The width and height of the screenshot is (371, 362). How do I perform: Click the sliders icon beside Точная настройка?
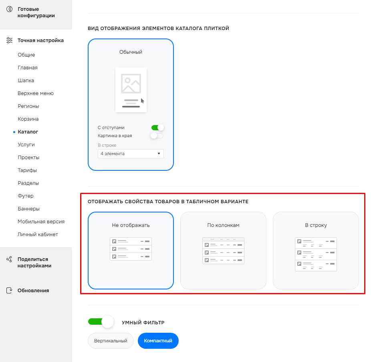pyautogui.click(x=10, y=40)
